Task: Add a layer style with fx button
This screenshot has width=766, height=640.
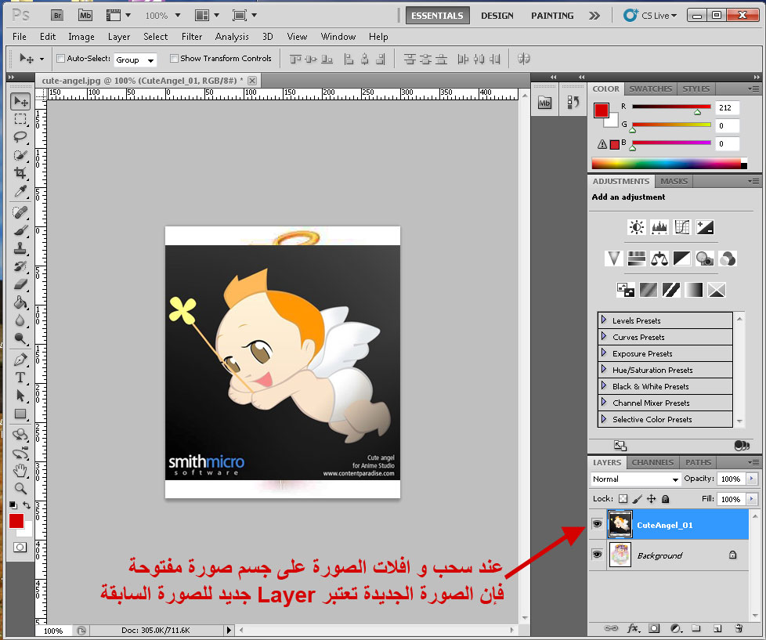Action: [633, 628]
